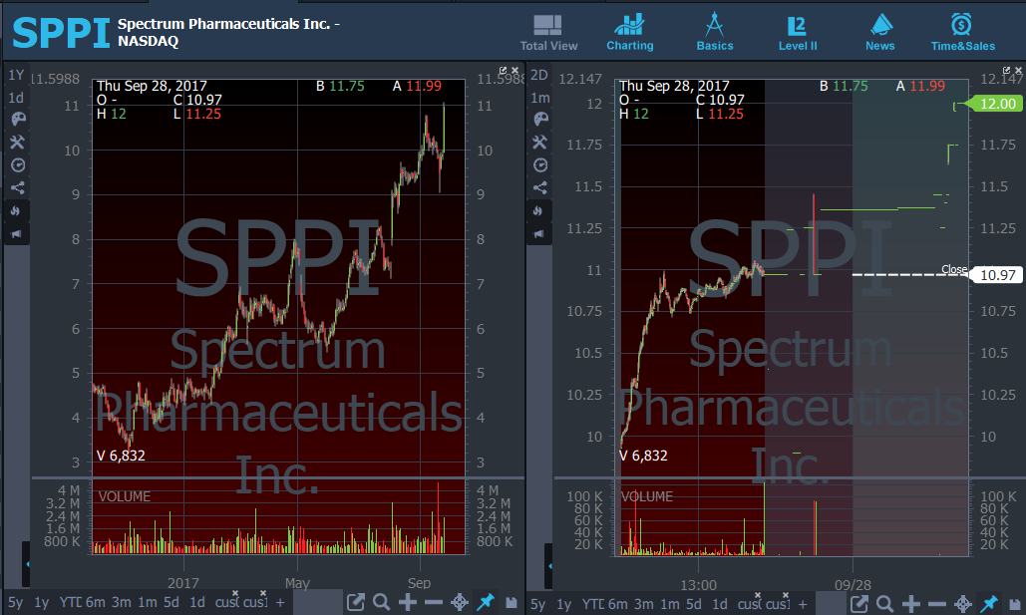Open the 1m interval selector in right chart
The image size is (1026, 615).
539,98
